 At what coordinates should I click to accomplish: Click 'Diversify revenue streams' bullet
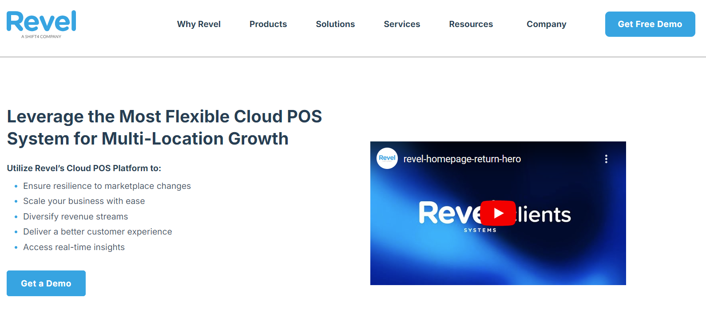(x=75, y=216)
